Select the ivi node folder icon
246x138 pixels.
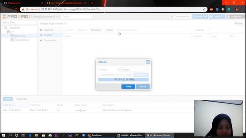tap(9, 32)
